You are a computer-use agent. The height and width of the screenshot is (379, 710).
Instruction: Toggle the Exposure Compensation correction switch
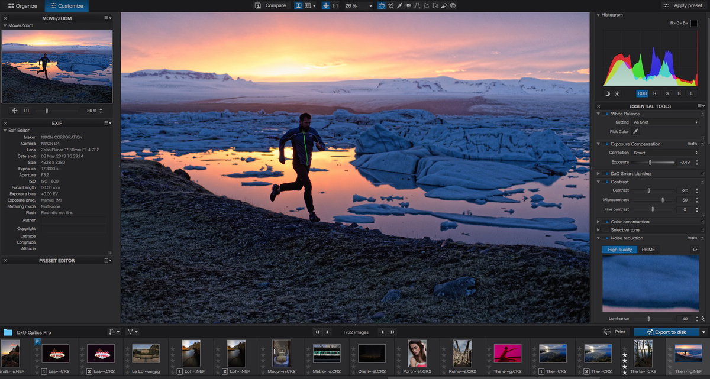pos(606,144)
